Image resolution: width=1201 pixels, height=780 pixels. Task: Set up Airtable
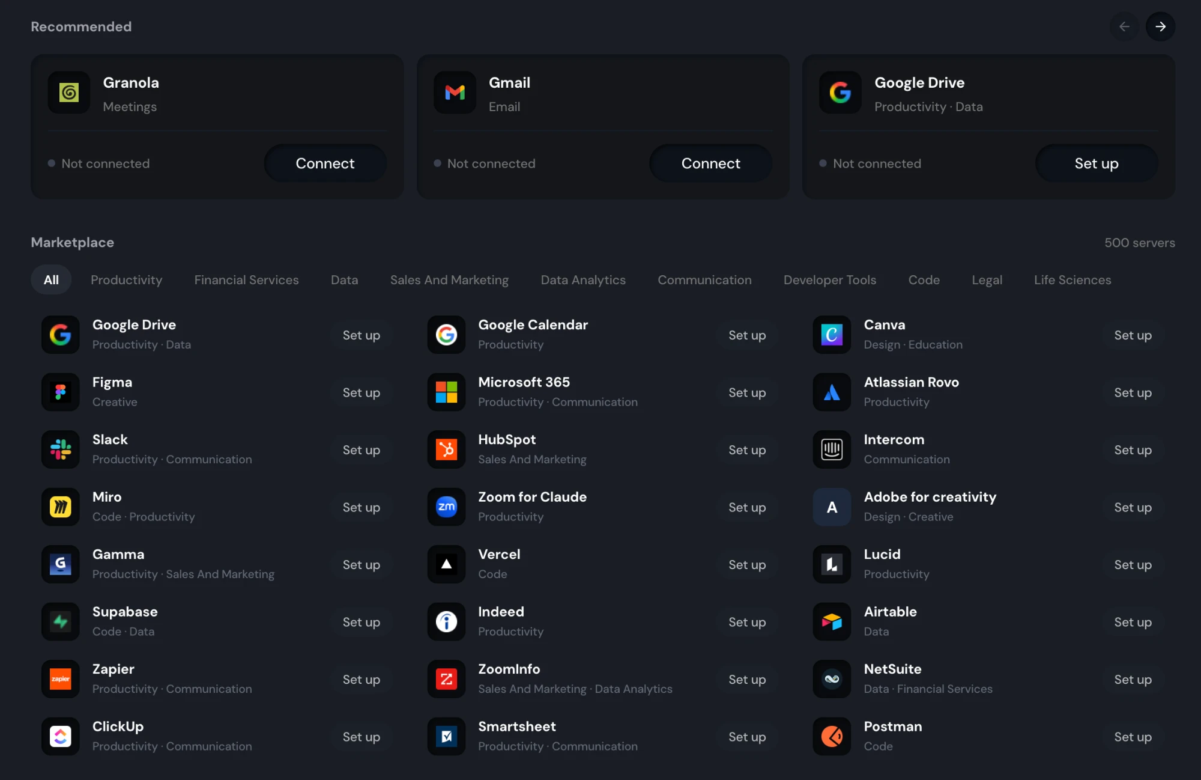click(x=1133, y=622)
